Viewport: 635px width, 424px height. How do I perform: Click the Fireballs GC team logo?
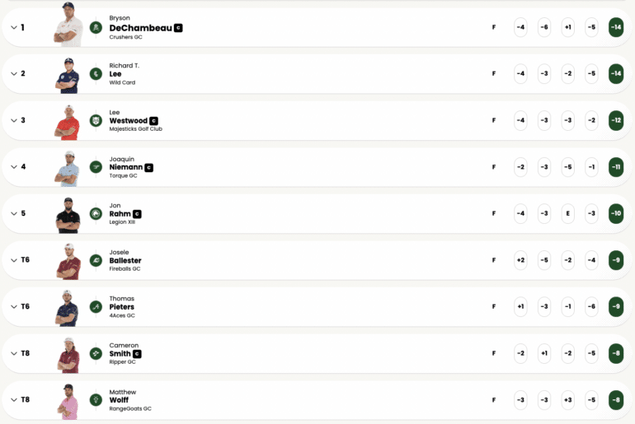click(x=96, y=260)
